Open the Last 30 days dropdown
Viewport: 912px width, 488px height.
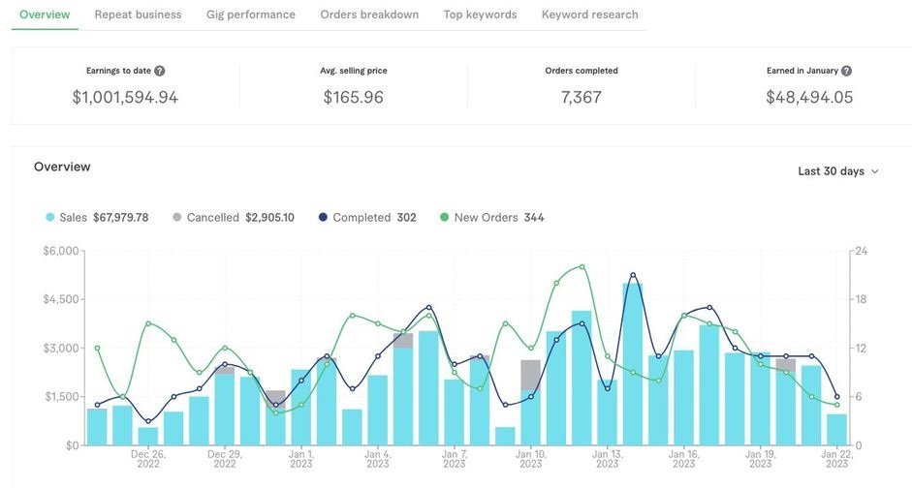coord(838,171)
